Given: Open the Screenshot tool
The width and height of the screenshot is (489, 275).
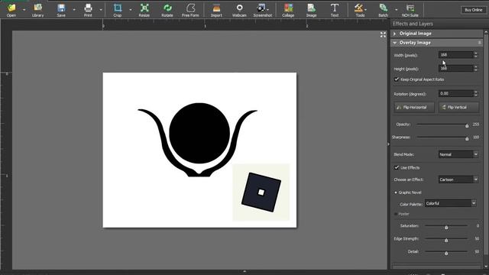Looking at the screenshot, I should [x=262, y=10].
